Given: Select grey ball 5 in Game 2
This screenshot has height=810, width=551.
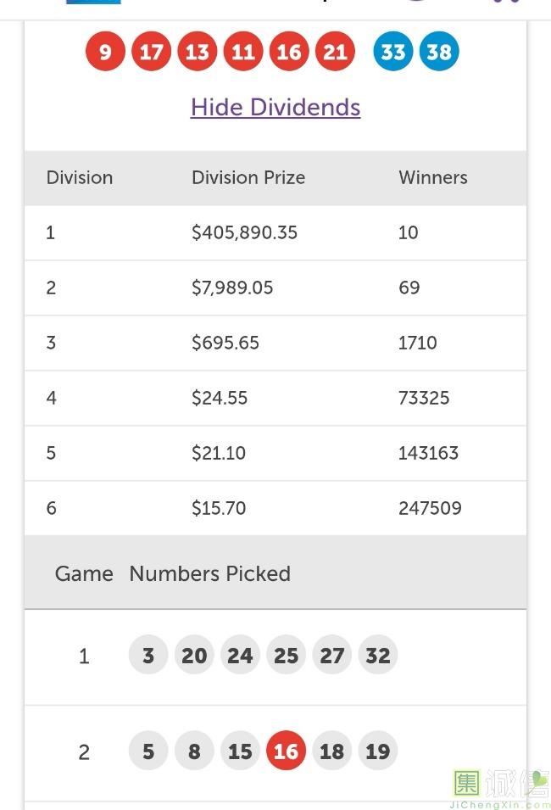Looking at the screenshot, I should click(x=148, y=751).
